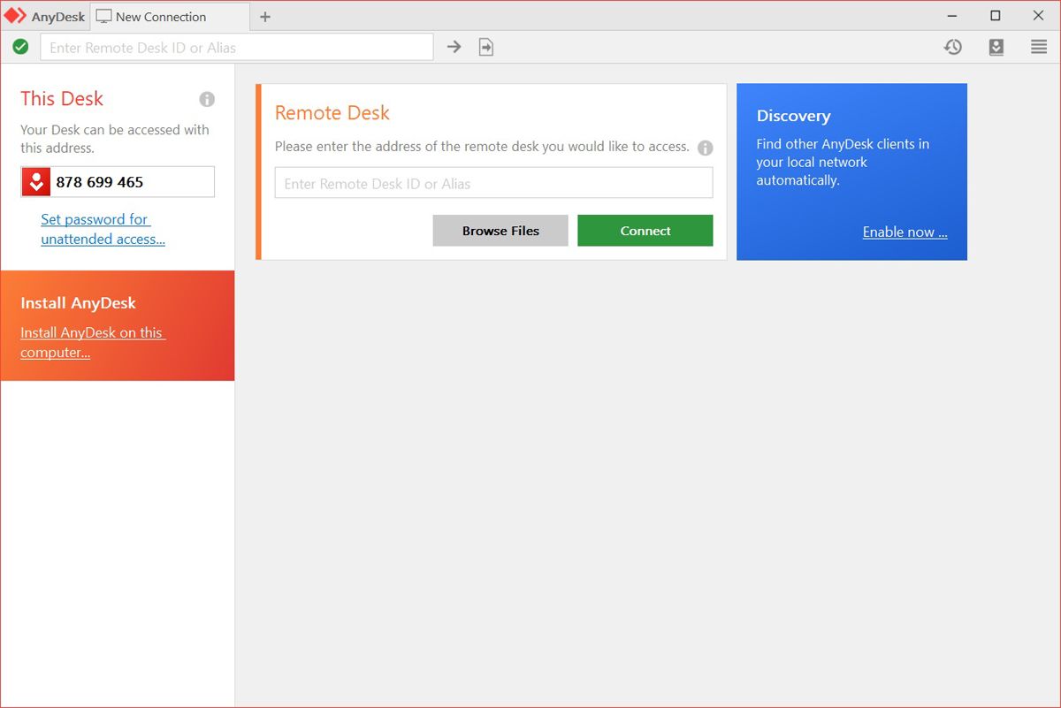Click the file transfer icon in toolbar

click(x=486, y=47)
